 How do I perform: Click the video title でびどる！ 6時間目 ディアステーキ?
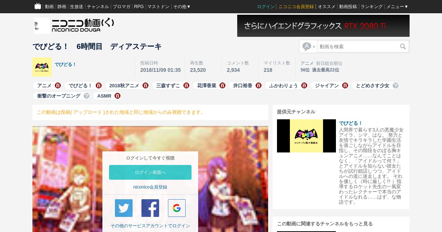(97, 46)
